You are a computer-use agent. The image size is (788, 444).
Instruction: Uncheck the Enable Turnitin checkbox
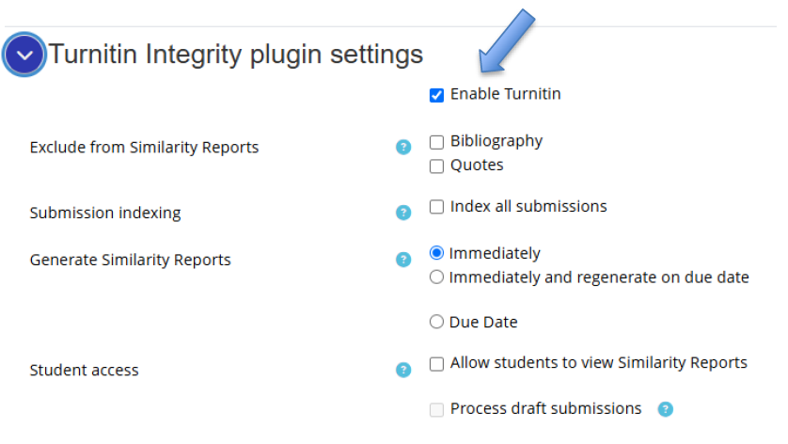[436, 95]
